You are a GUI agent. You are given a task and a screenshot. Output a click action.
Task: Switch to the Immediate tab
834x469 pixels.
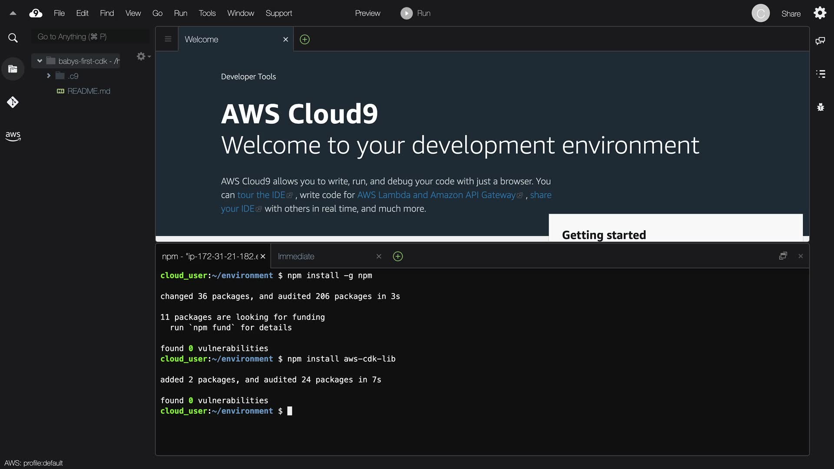pos(296,257)
